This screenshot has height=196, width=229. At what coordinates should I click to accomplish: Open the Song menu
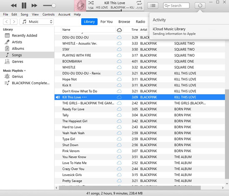click(24, 15)
